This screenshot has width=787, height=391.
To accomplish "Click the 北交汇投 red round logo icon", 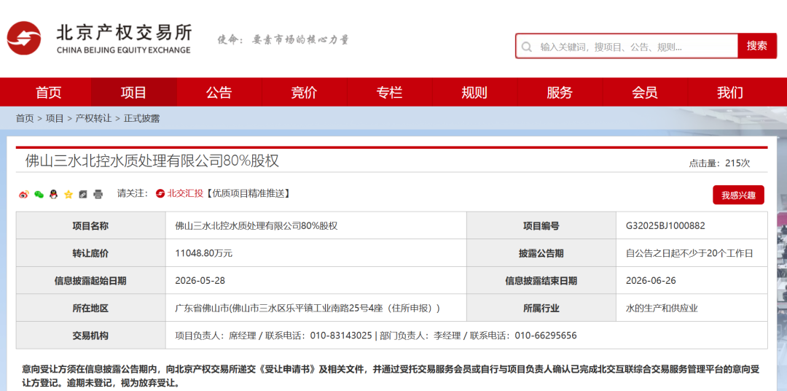I will tap(160, 193).
